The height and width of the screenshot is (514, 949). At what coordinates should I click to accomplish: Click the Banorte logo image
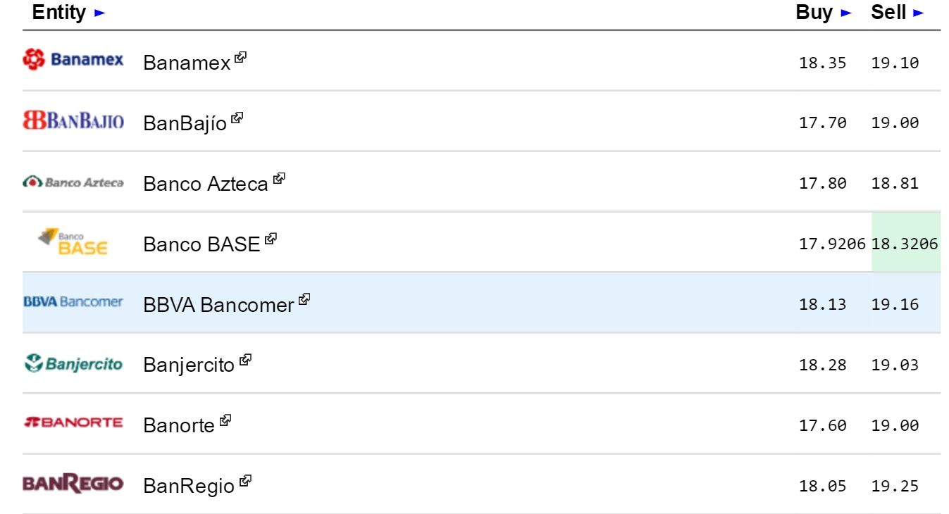pos(73,423)
